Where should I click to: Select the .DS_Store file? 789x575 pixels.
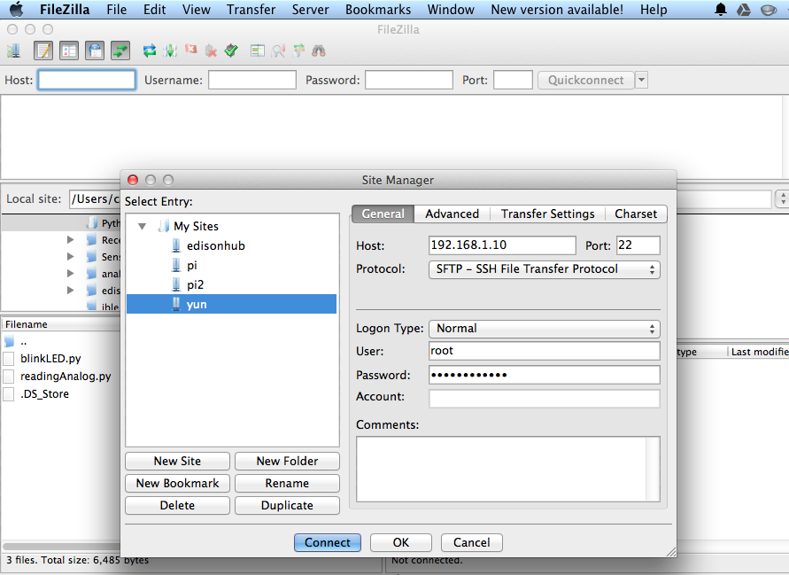(44, 393)
